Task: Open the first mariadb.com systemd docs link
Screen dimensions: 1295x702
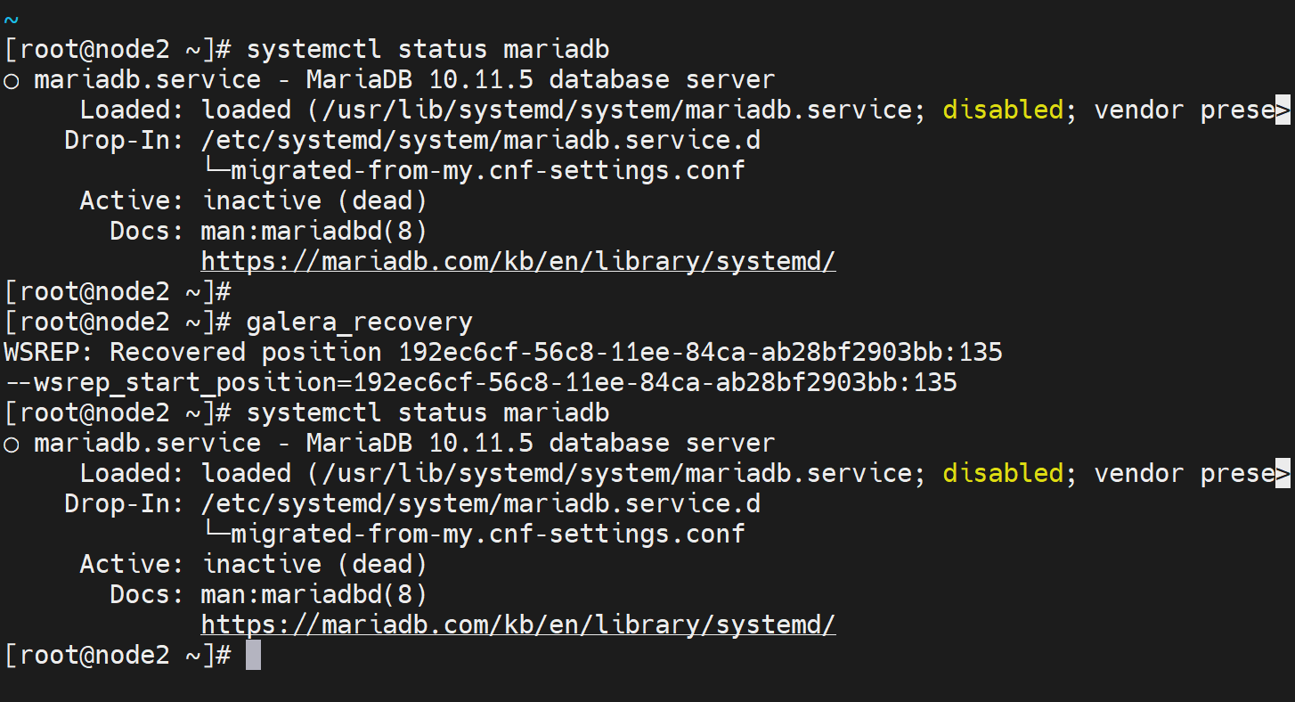Action: [x=518, y=262]
